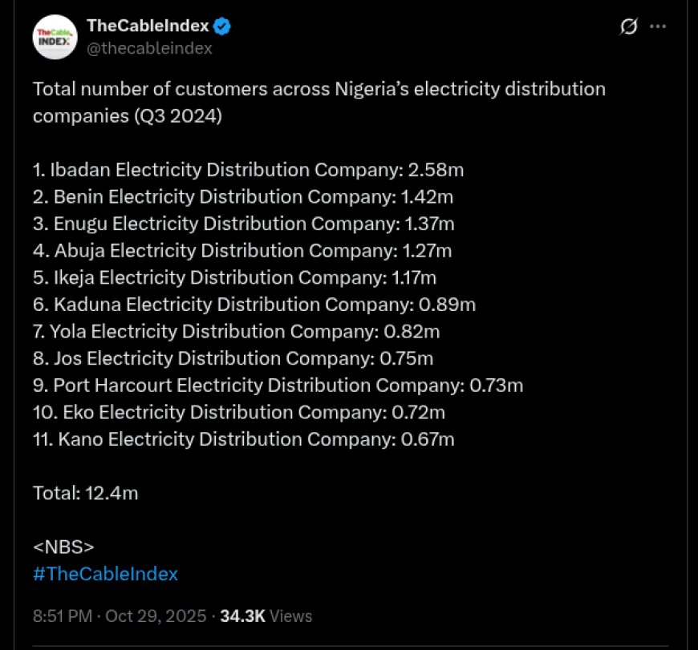Select the Ibadan Electricity line showing 2.58m

[x=248, y=170]
